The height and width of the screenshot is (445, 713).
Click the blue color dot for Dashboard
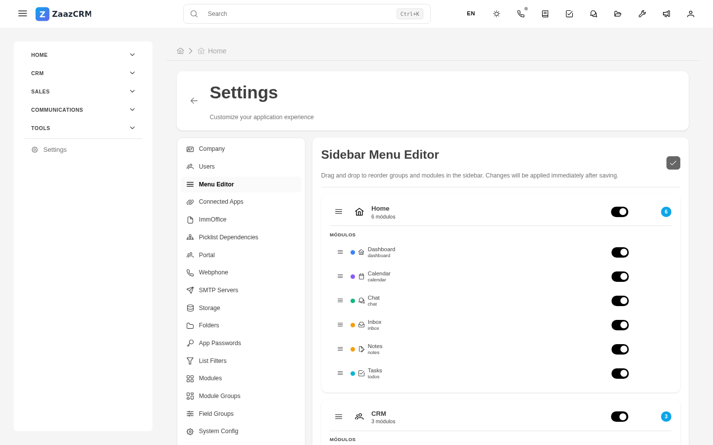pyautogui.click(x=353, y=252)
